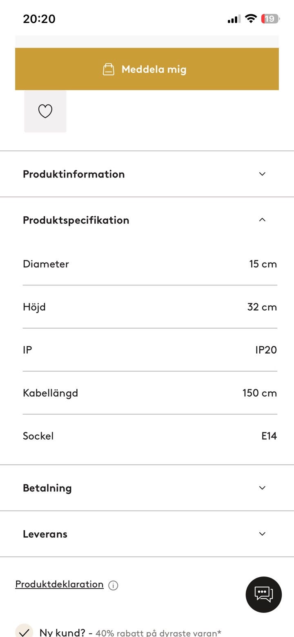Tap the cellular signal bars icon
The image size is (294, 637).
[234, 19]
